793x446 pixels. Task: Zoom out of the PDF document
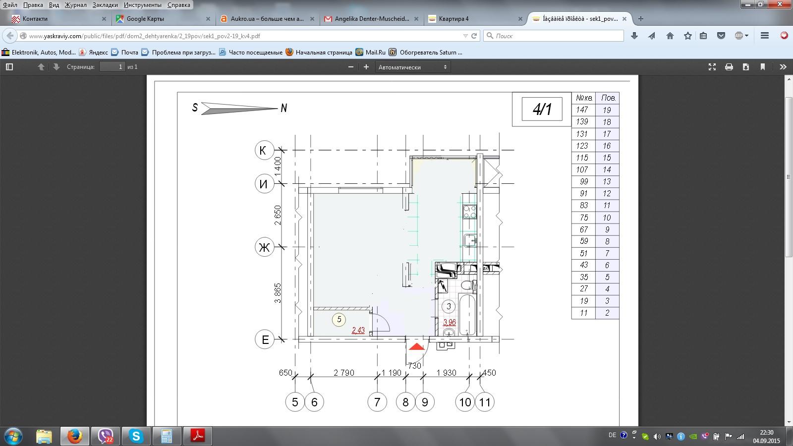[351, 67]
